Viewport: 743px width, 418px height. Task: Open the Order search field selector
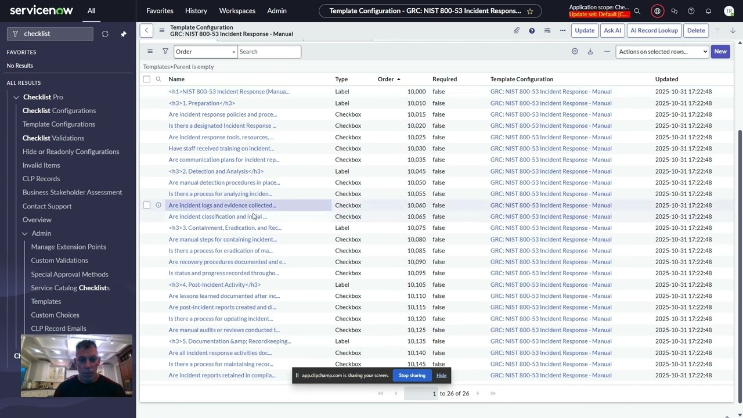(x=205, y=51)
